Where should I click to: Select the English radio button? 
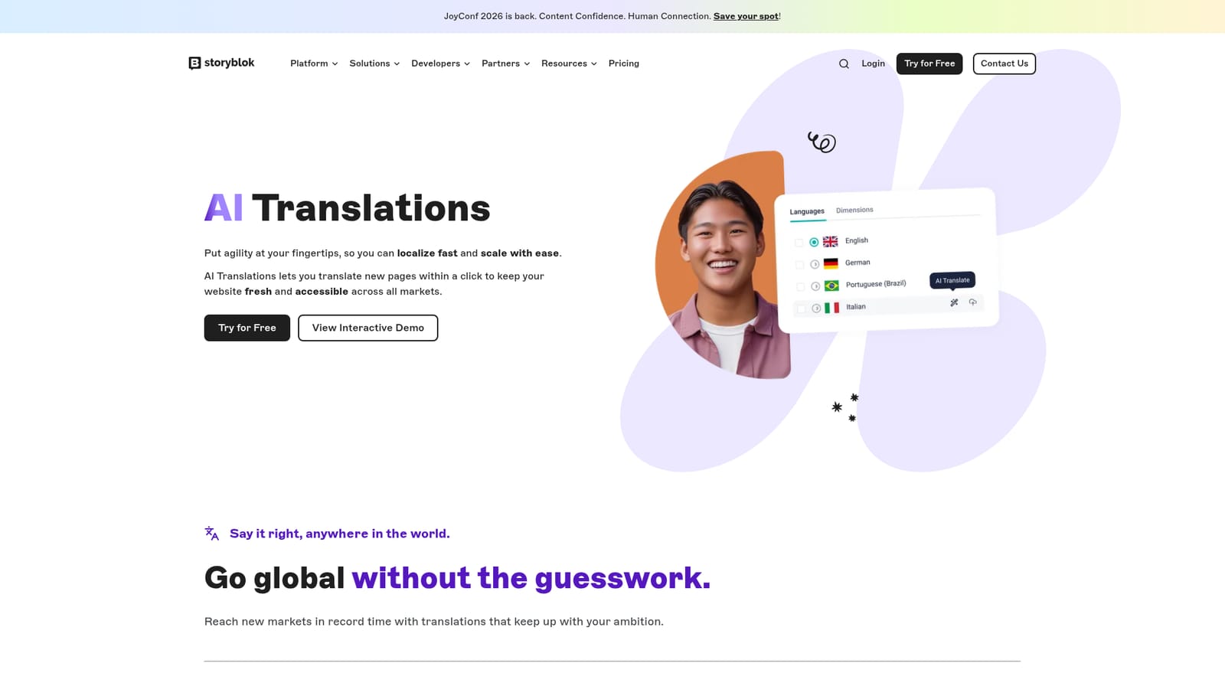pyautogui.click(x=814, y=242)
